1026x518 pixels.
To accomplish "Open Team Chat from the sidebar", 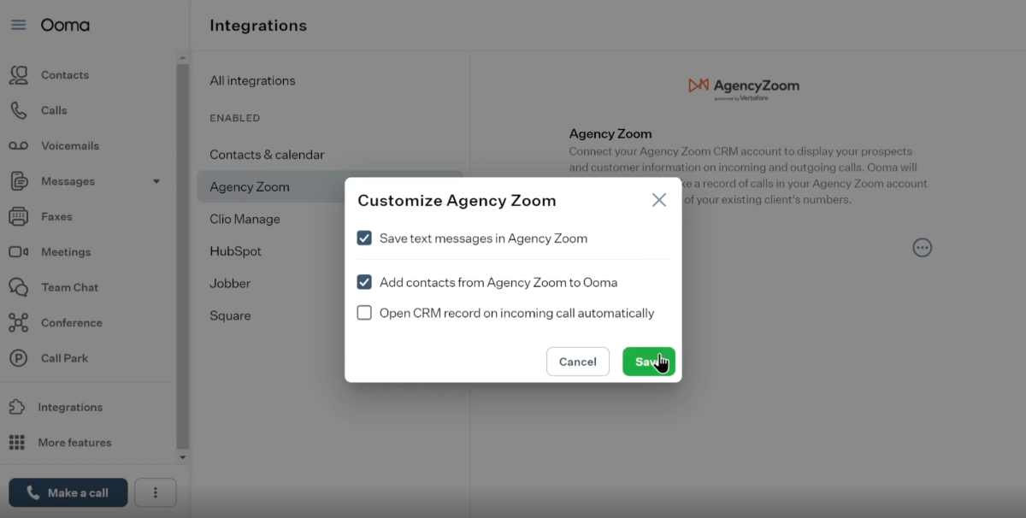I will tap(69, 287).
